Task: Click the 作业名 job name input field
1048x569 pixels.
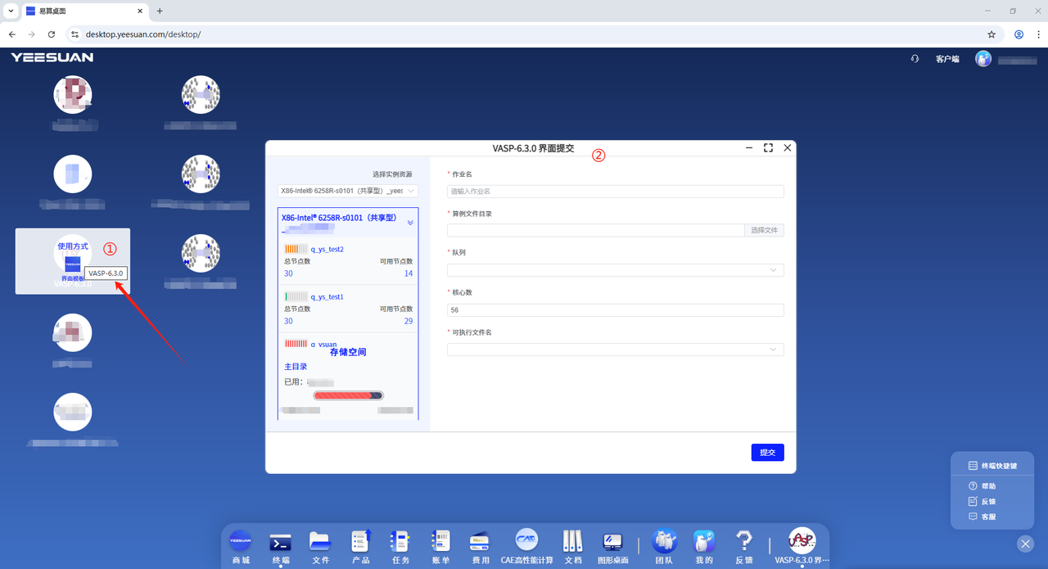Action: click(615, 192)
